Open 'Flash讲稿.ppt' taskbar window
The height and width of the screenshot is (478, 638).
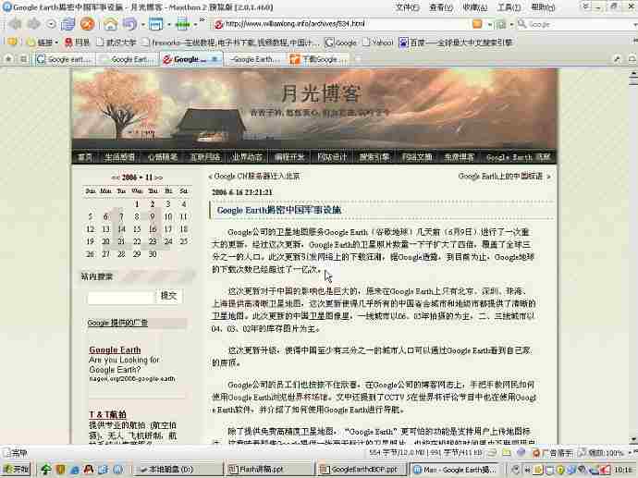click(270, 470)
